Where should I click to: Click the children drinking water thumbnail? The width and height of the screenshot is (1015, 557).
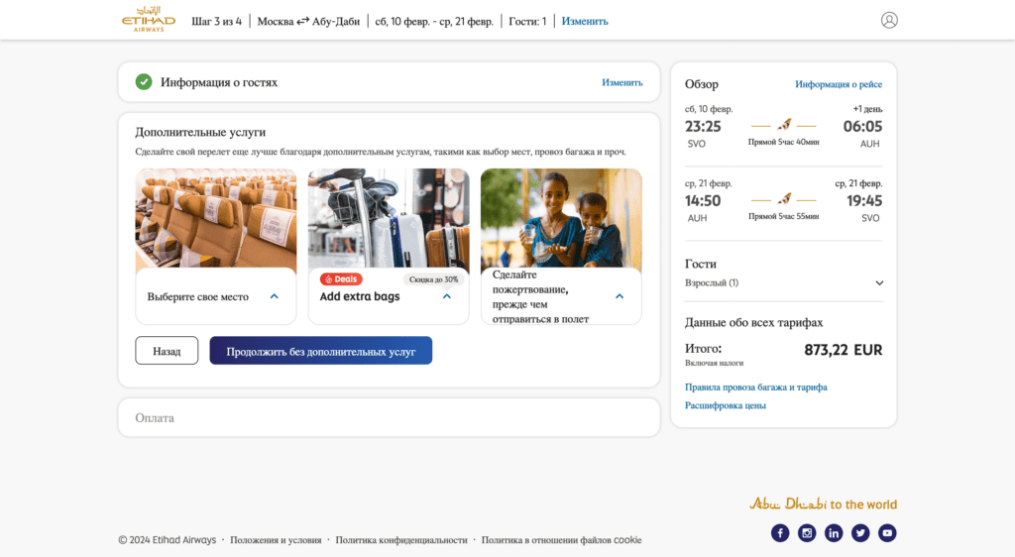[561, 218]
